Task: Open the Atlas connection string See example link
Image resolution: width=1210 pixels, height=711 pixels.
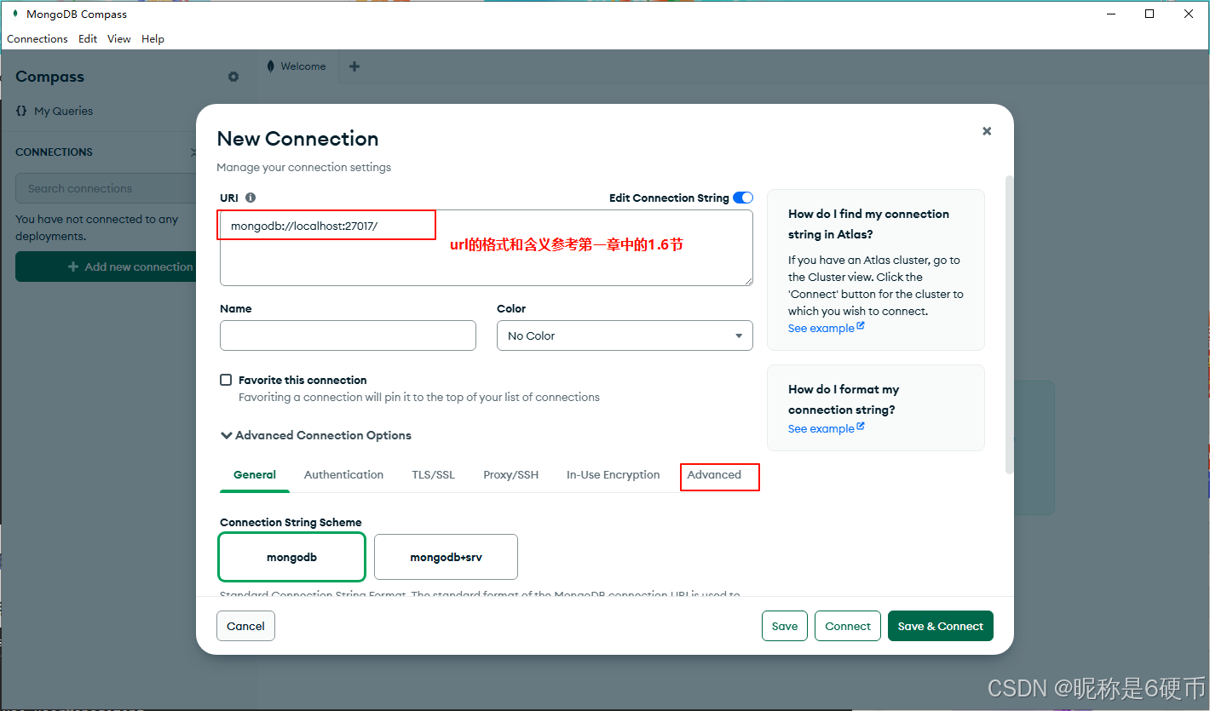Action: click(x=826, y=328)
